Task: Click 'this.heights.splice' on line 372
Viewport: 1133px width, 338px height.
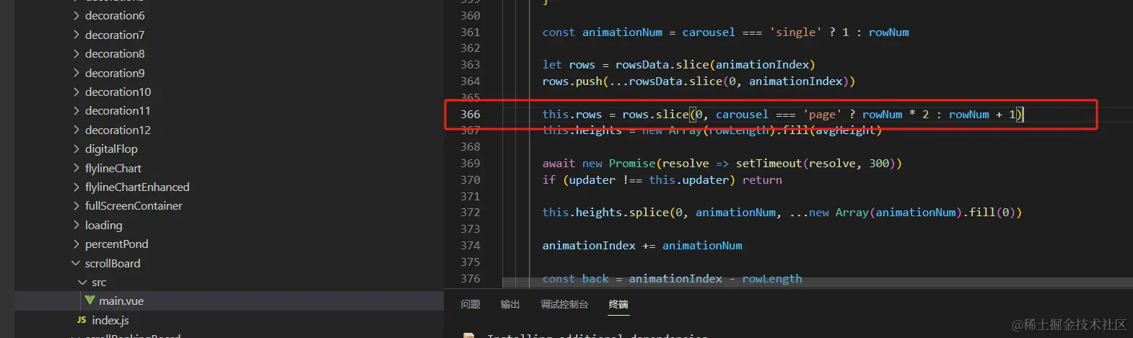Action: click(605, 212)
